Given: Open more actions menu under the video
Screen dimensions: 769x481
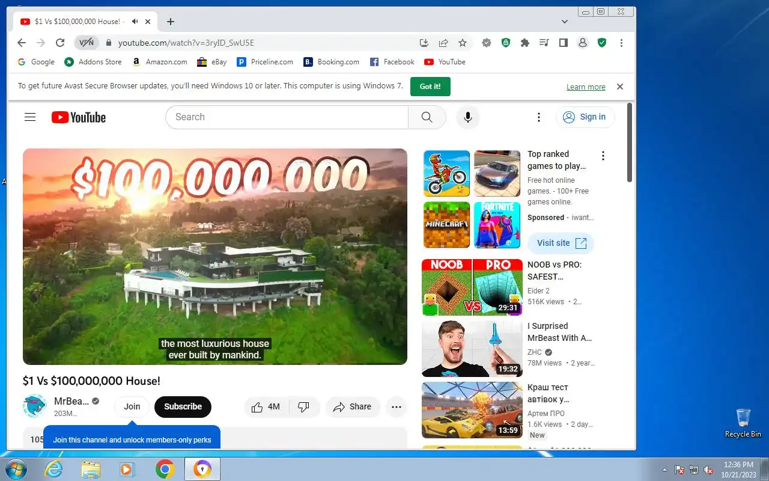Looking at the screenshot, I should coord(397,407).
